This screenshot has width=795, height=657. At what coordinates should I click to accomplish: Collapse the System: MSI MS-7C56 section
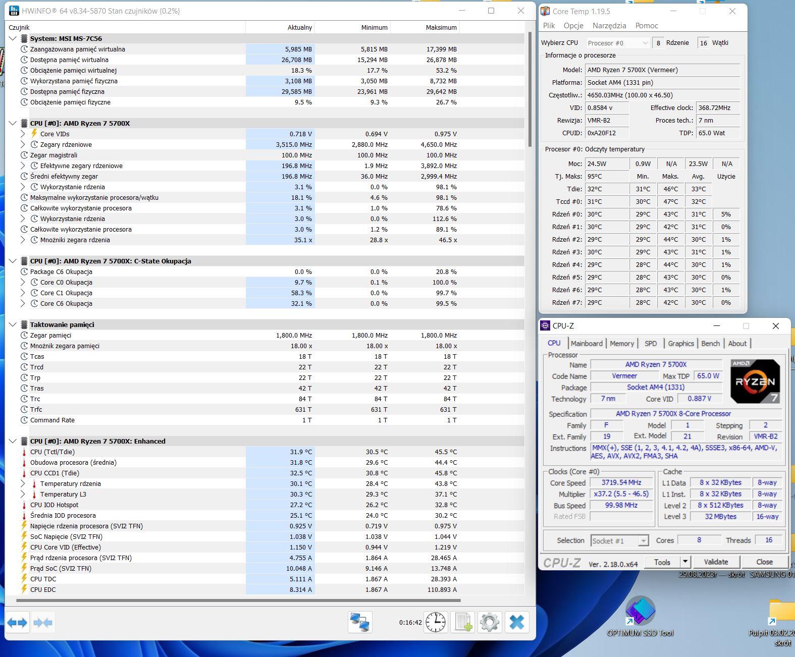13,38
